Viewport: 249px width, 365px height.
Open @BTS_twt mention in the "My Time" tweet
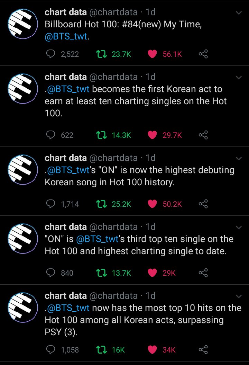66,36
